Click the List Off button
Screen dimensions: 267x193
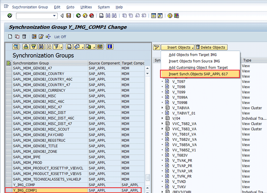[60, 37]
